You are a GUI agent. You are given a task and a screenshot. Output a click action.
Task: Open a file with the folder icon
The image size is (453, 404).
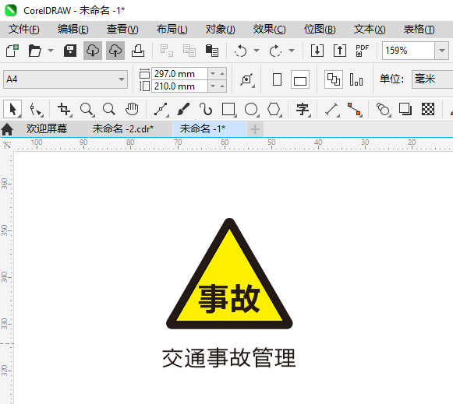click(x=35, y=51)
